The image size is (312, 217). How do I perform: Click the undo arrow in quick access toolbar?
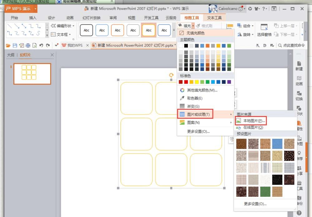pos(41,46)
